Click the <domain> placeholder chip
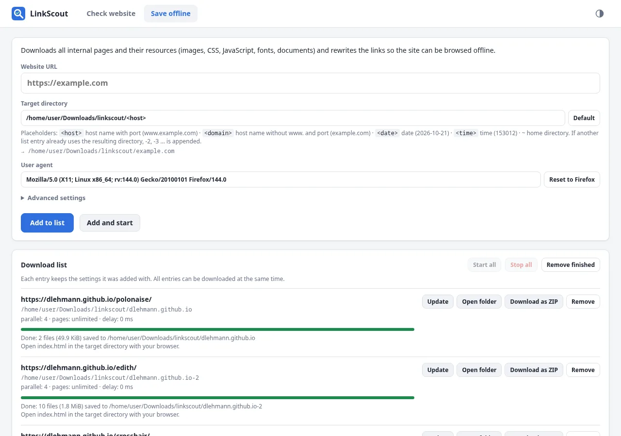The image size is (621, 436). coord(218,133)
